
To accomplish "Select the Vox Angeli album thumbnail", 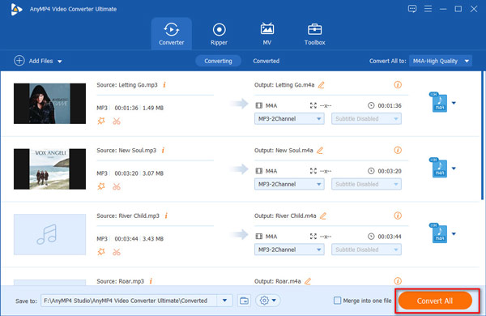I will point(49,169).
